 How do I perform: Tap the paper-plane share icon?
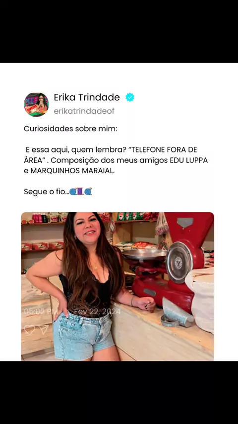tap(43, 330)
